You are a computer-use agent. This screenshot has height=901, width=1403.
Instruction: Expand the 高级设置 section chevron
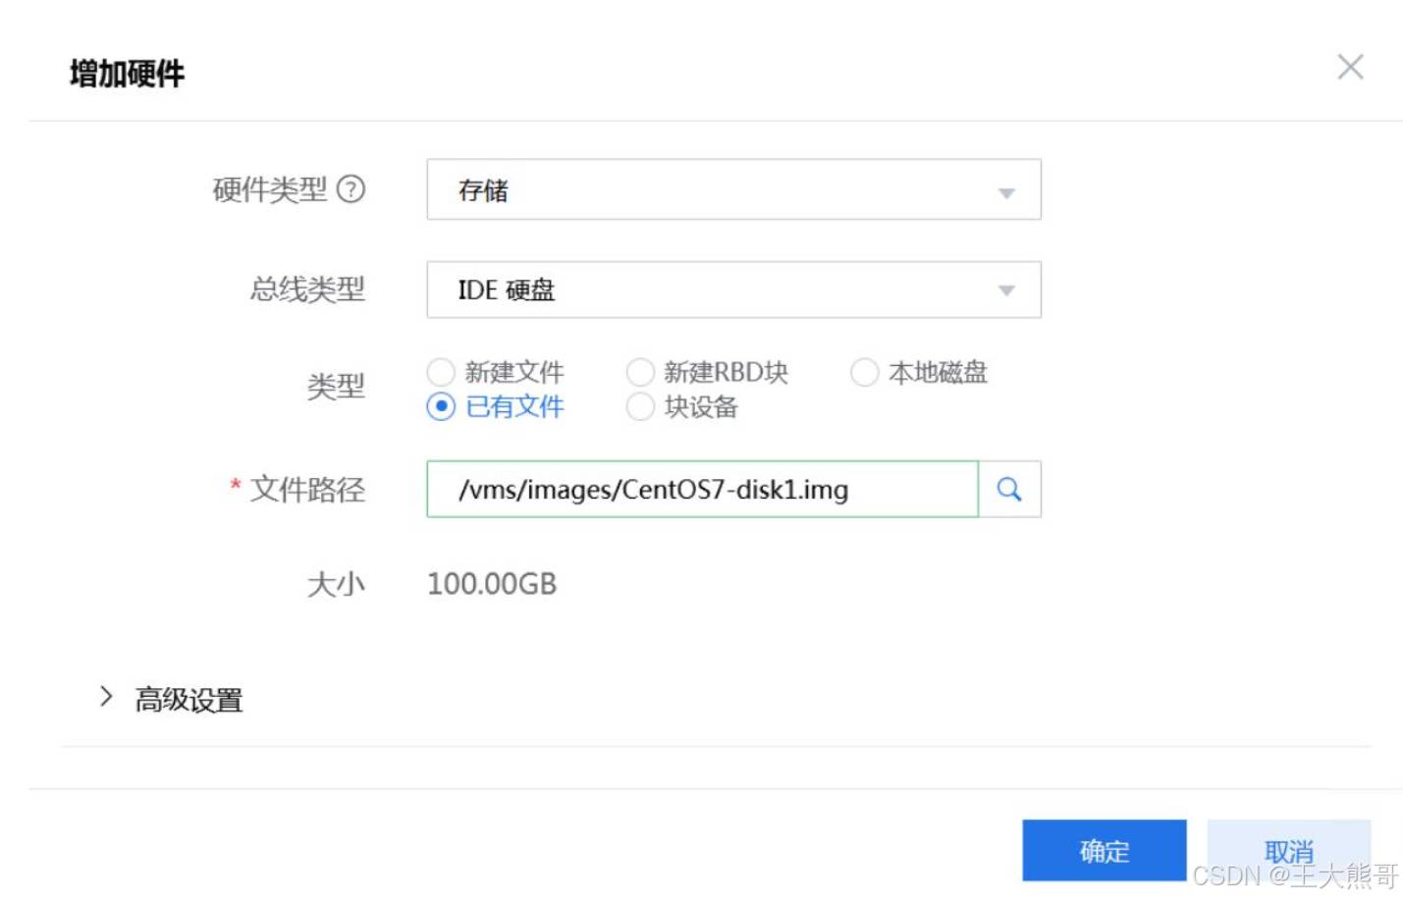pyautogui.click(x=106, y=697)
